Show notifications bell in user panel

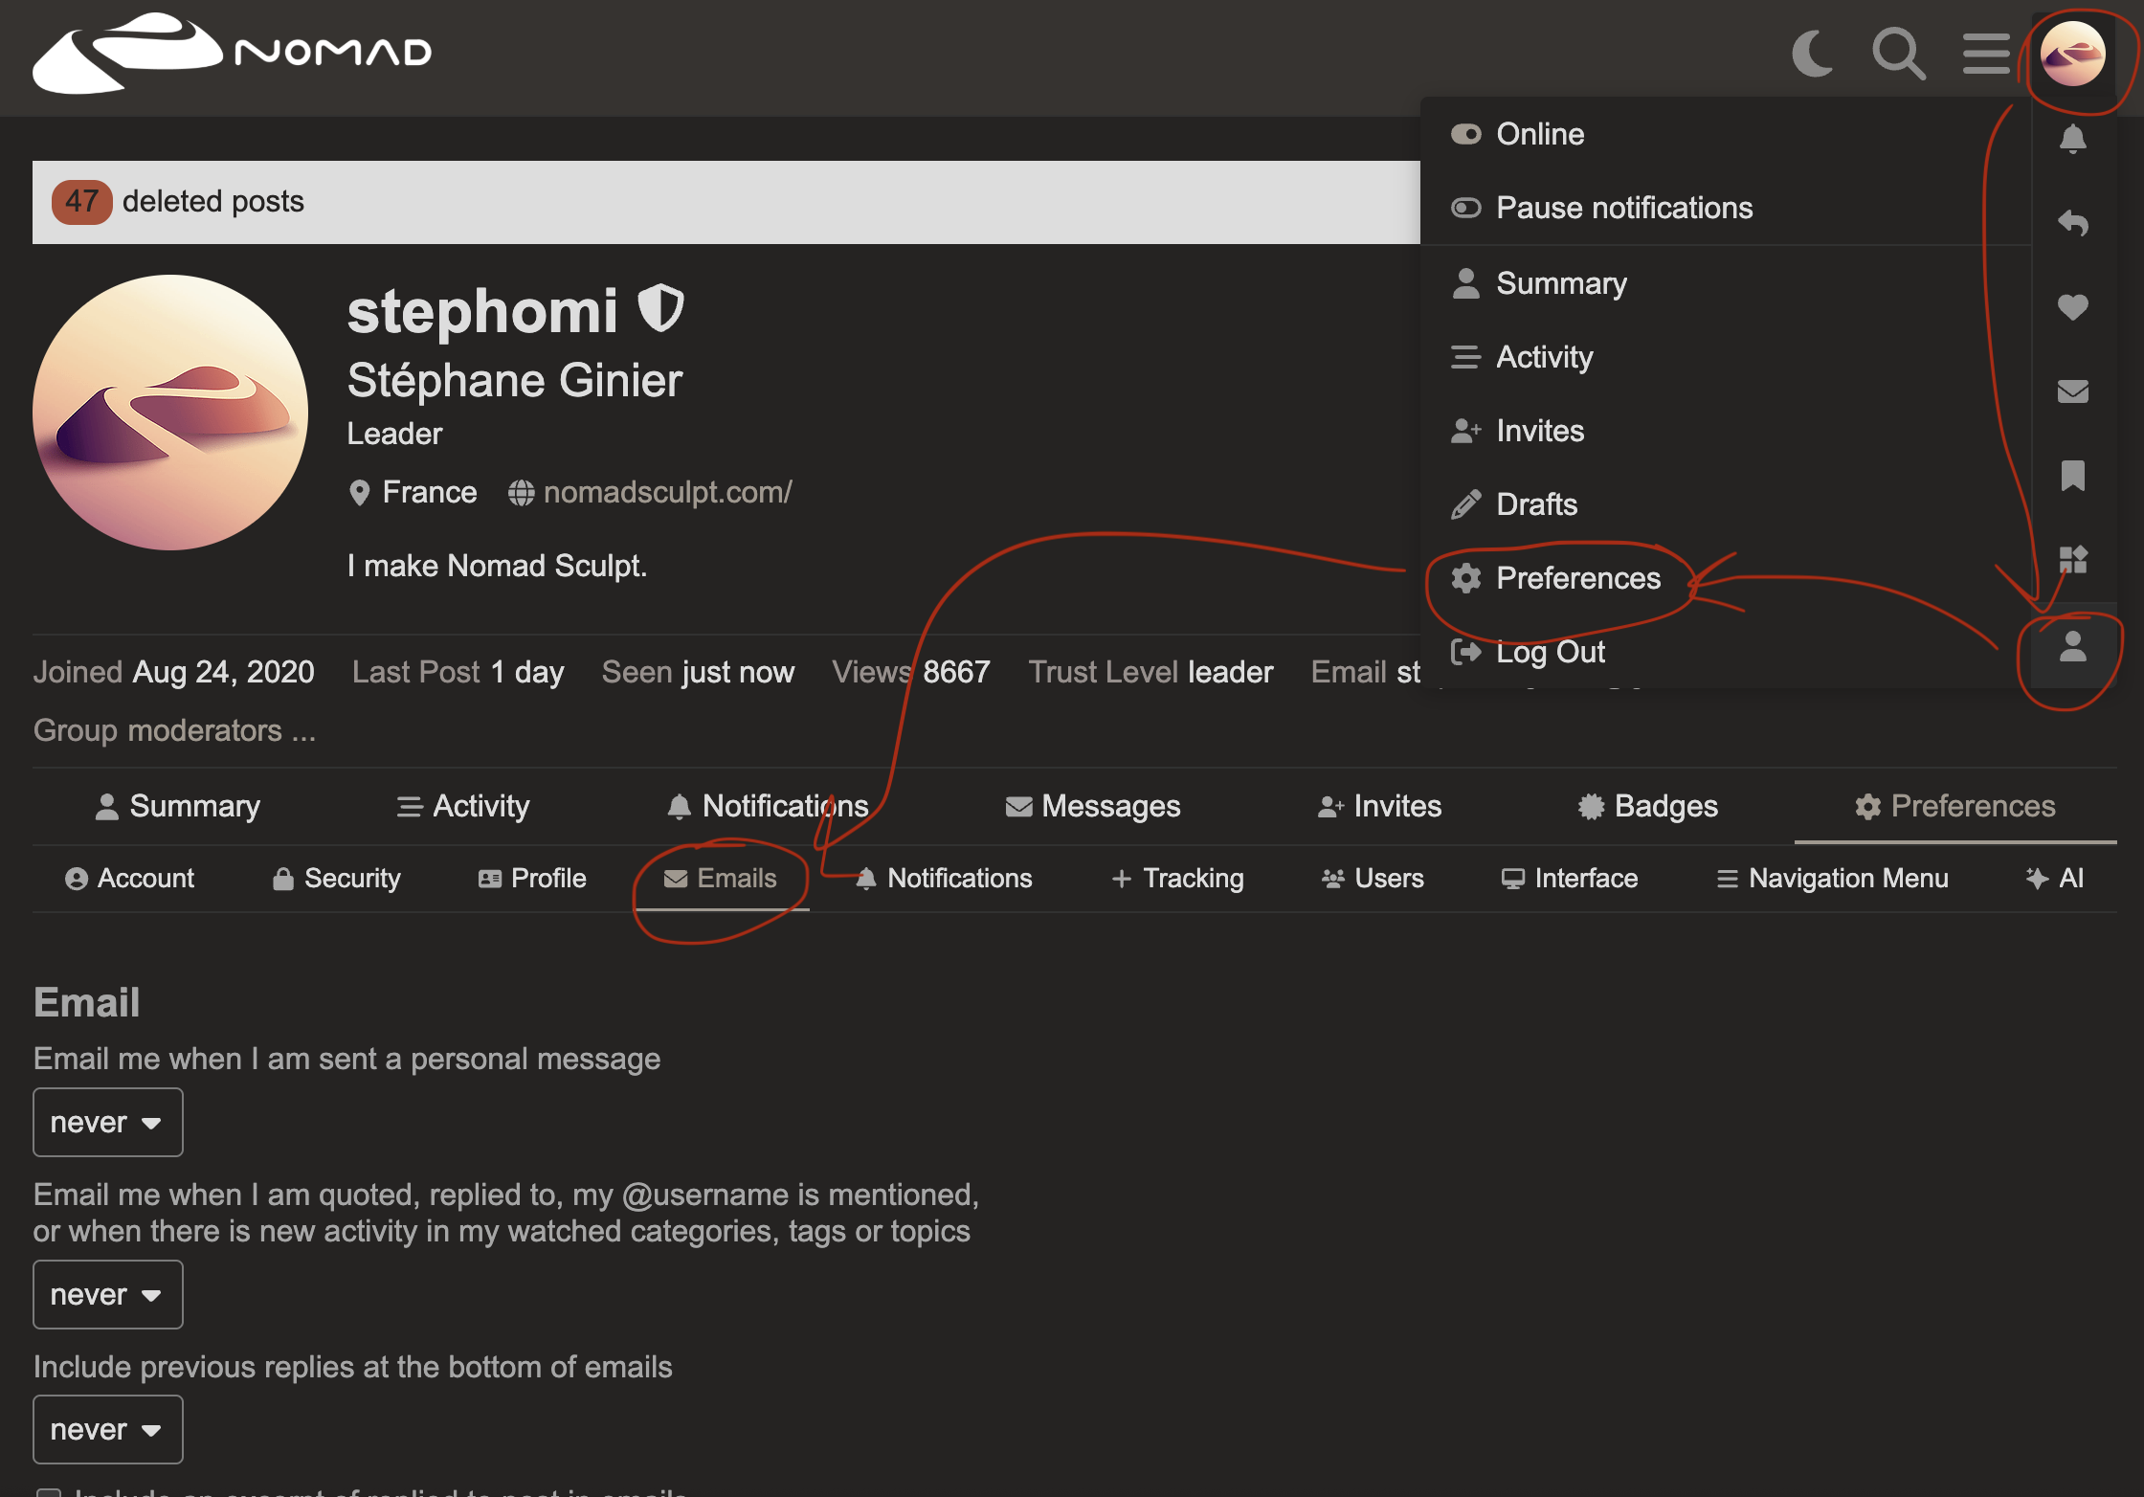pos(2072,140)
